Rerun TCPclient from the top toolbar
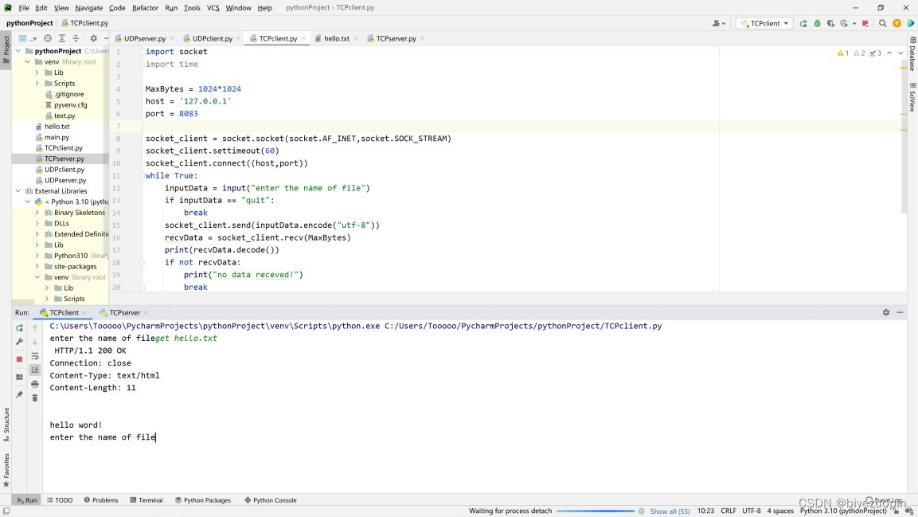 [x=803, y=24]
